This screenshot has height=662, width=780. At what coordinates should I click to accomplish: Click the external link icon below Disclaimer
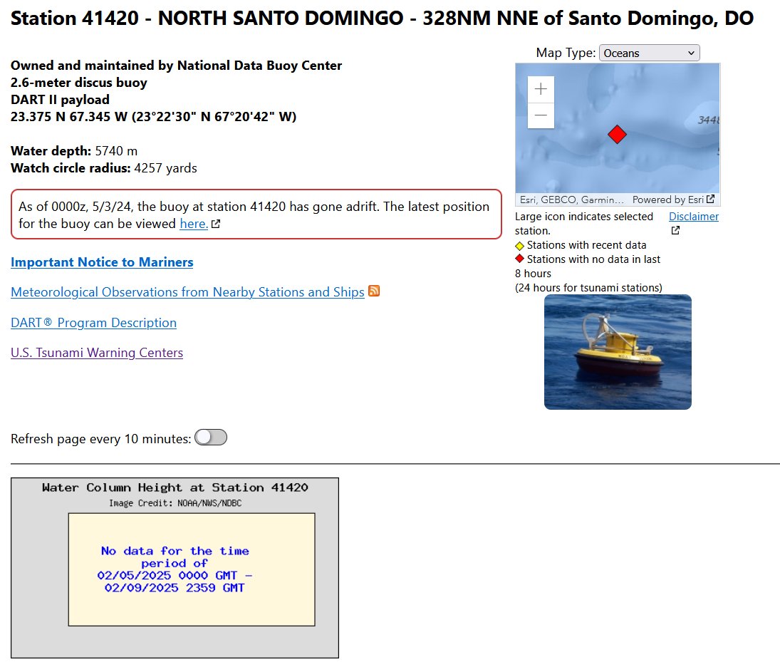675,230
